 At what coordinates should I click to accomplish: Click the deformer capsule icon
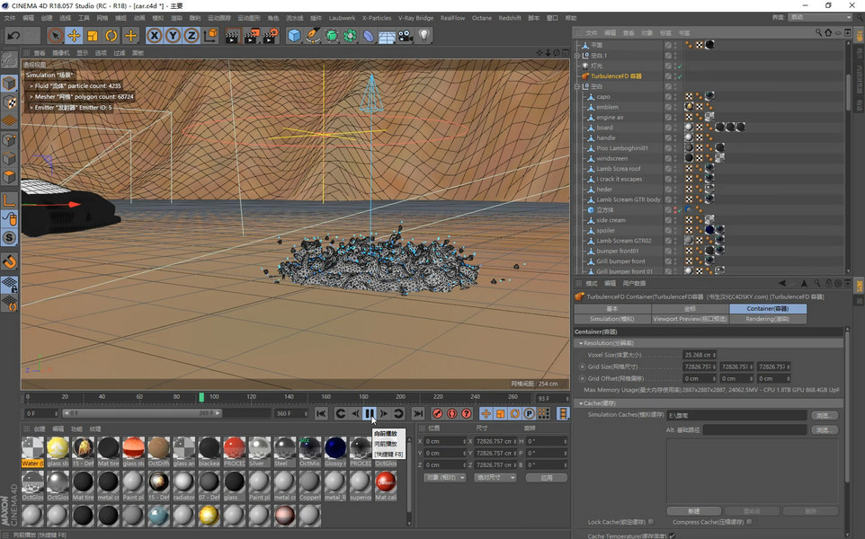368,36
